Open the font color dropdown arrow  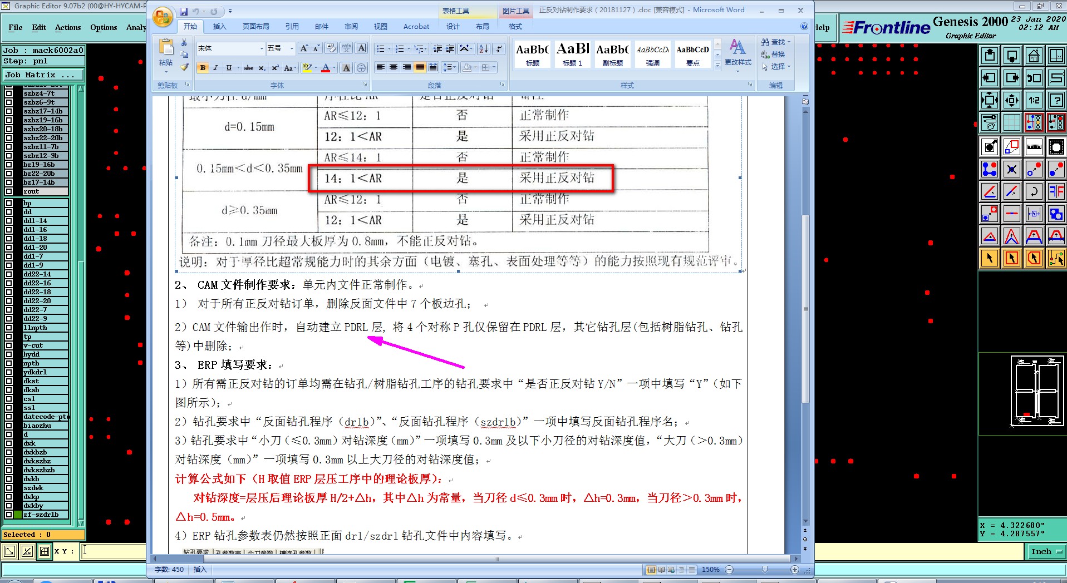click(x=335, y=68)
